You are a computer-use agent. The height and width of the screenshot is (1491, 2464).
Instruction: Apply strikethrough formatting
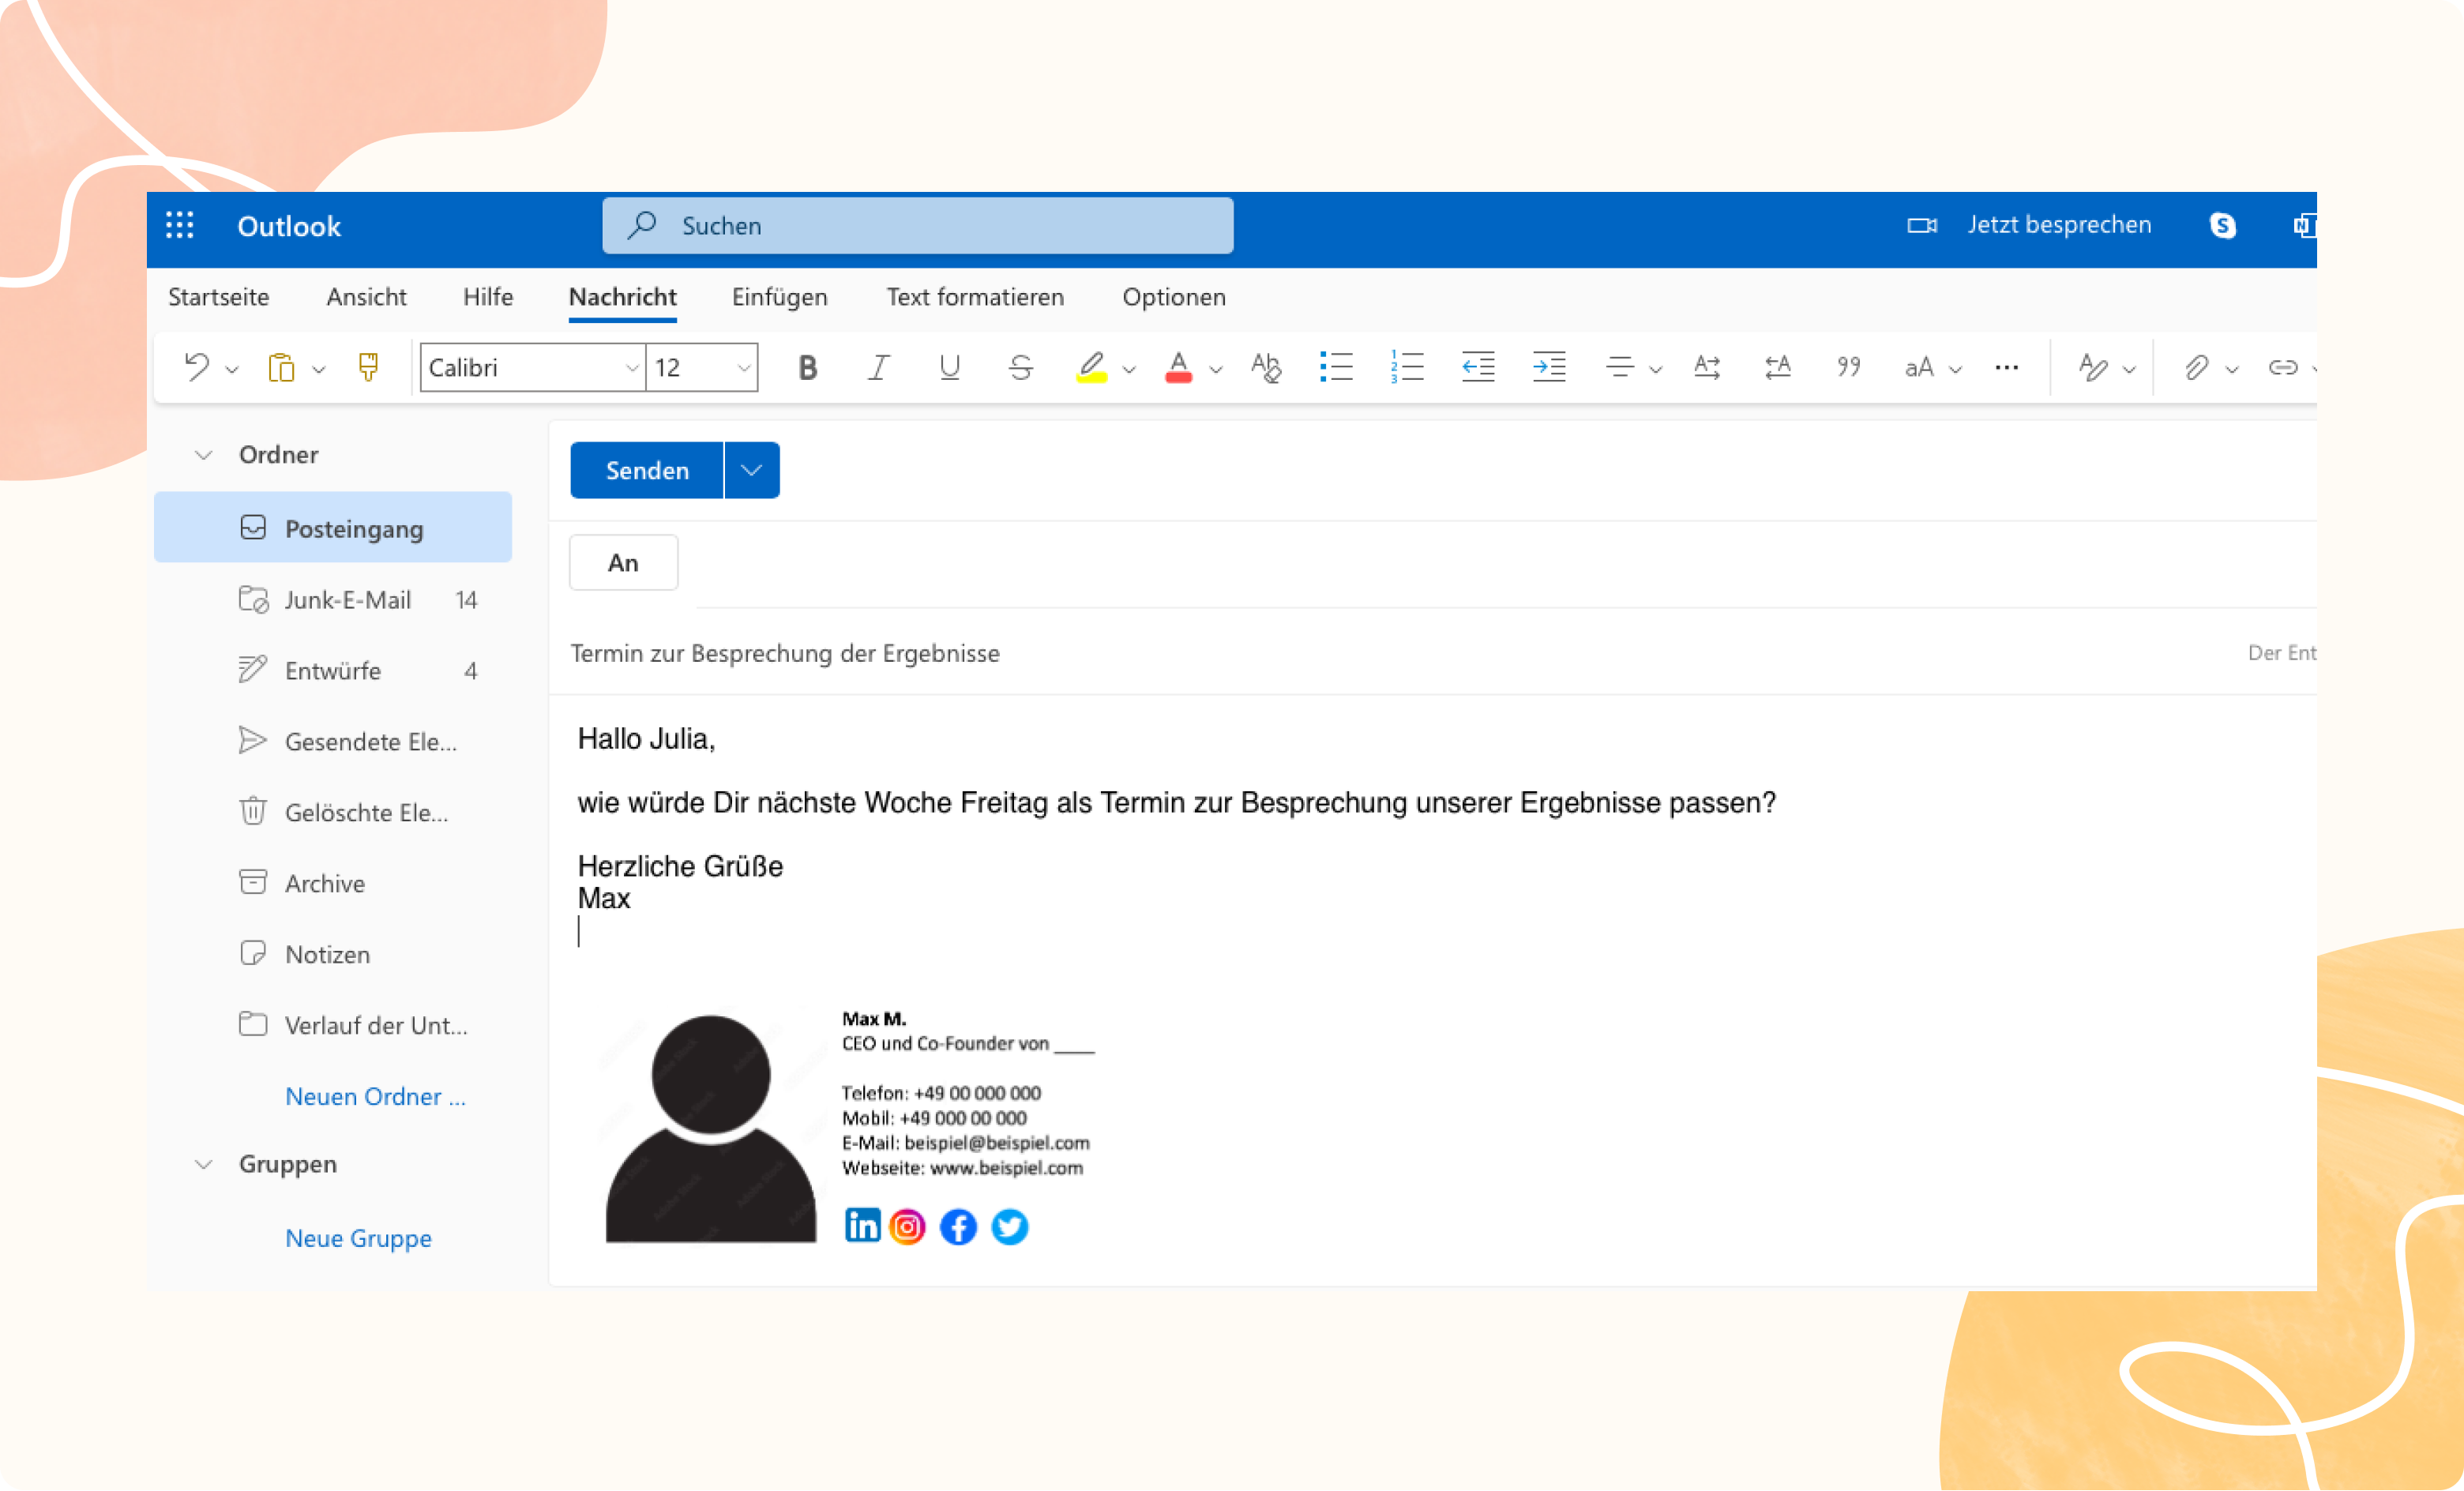1020,367
